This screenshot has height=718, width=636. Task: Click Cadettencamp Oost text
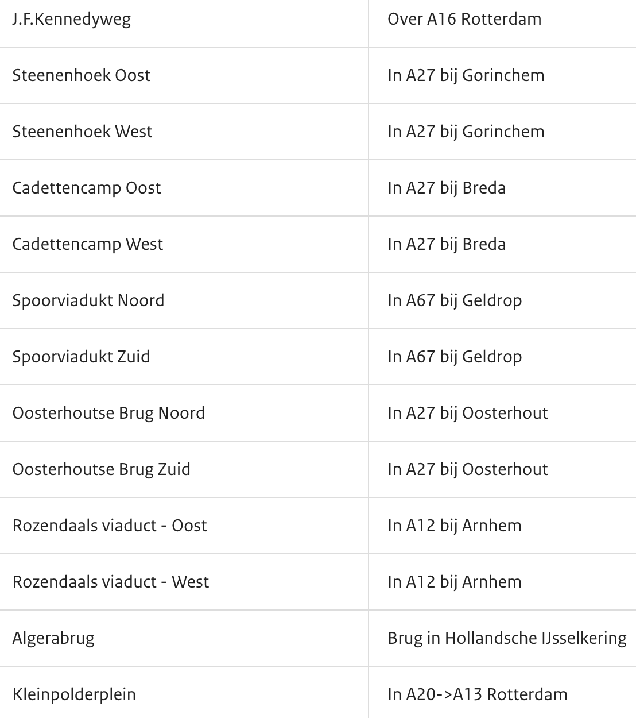pos(87,188)
